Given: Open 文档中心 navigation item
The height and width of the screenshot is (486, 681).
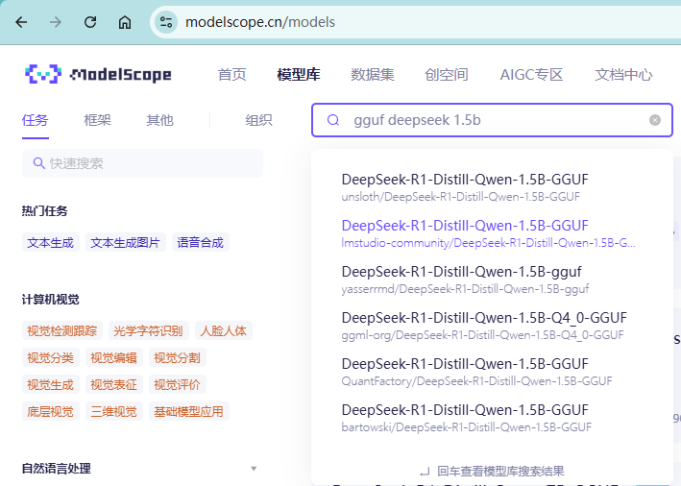Looking at the screenshot, I should pyautogui.click(x=623, y=74).
